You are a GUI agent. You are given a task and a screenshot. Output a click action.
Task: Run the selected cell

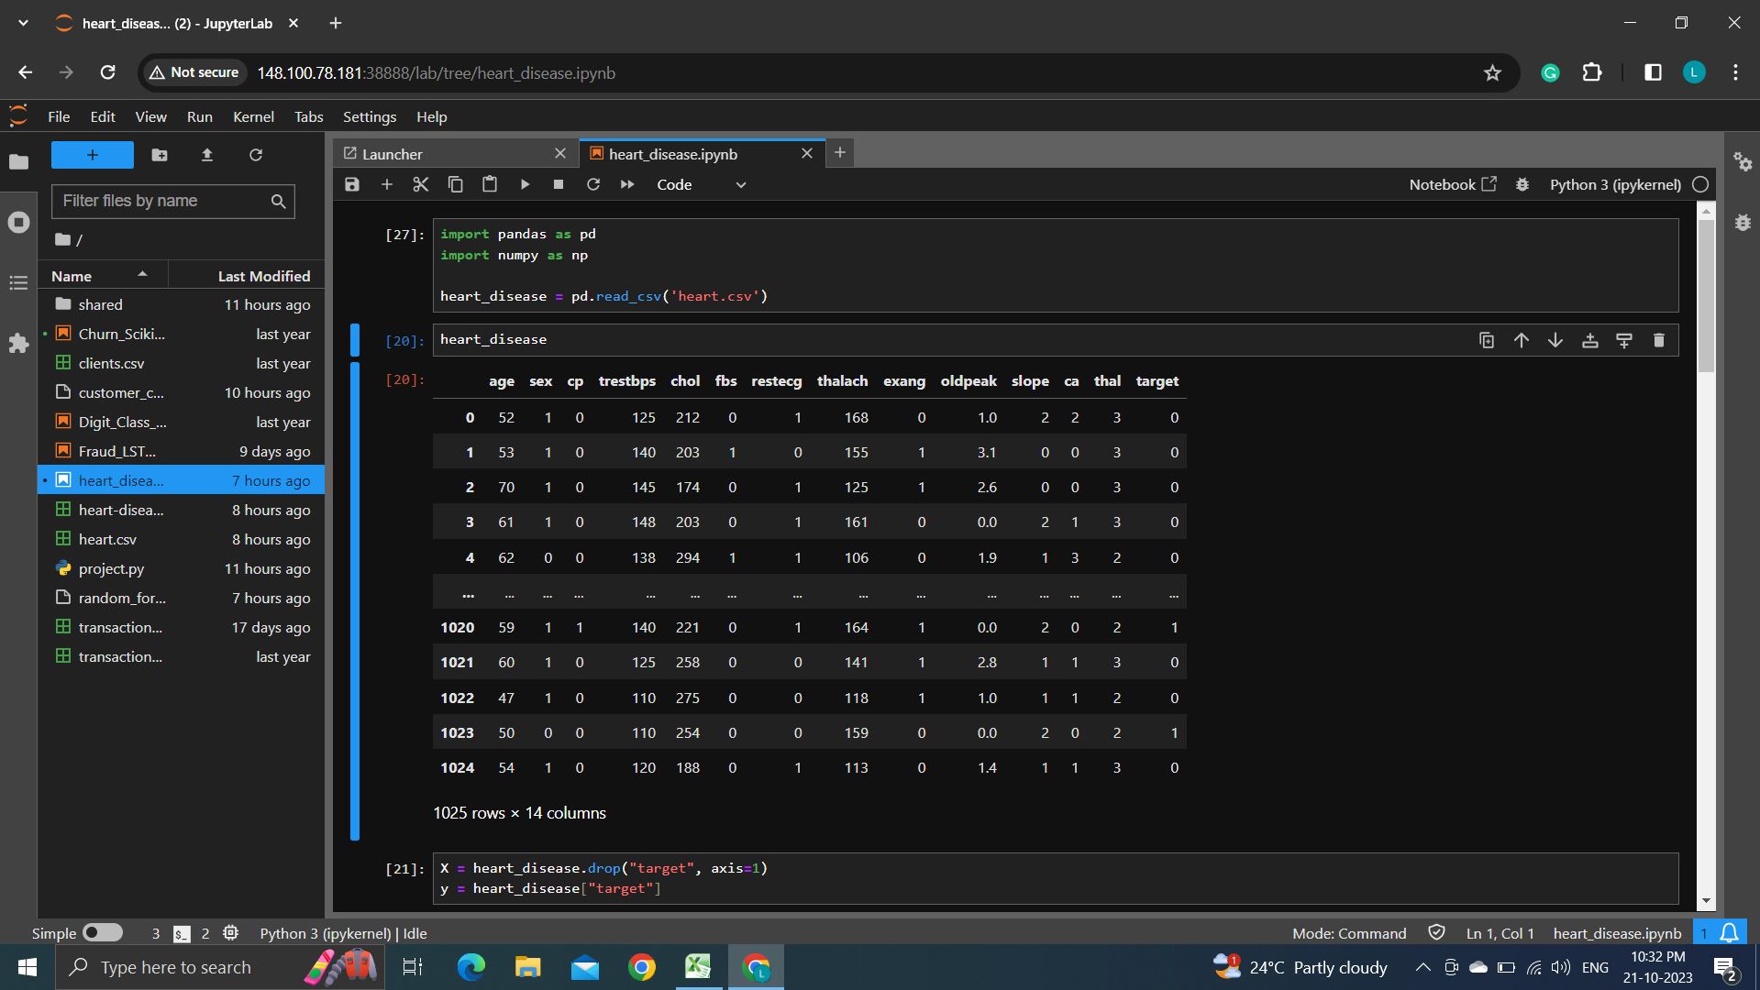point(525,184)
